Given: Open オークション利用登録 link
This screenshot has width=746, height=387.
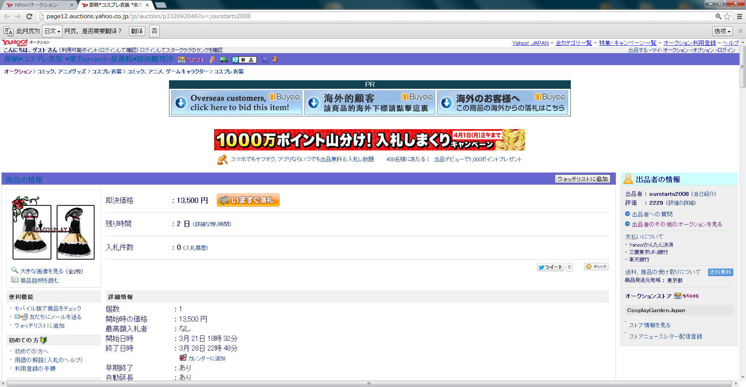Looking at the screenshot, I should tap(690, 43).
